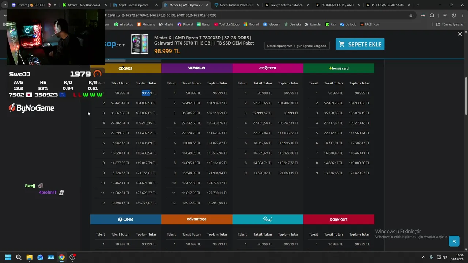Switch to the Sinerji Orthanc Palit tab
Image resolution: width=468 pixels, height=263 pixels.
pyautogui.click(x=236, y=5)
